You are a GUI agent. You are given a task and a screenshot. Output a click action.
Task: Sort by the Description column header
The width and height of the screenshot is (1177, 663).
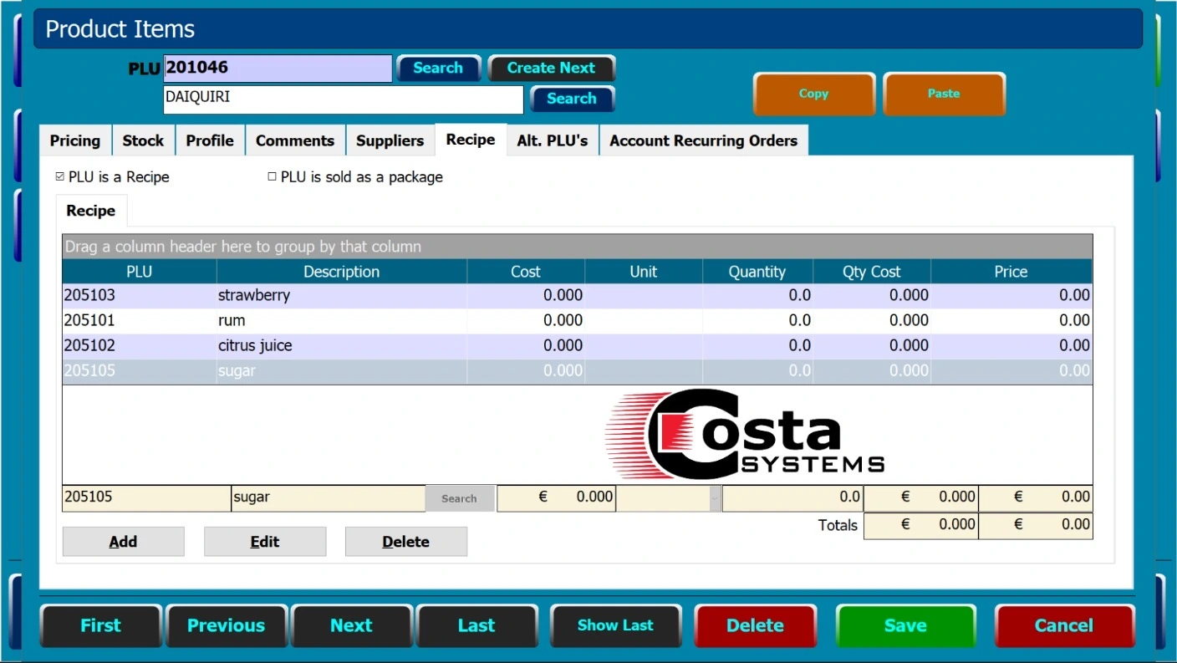coord(341,272)
